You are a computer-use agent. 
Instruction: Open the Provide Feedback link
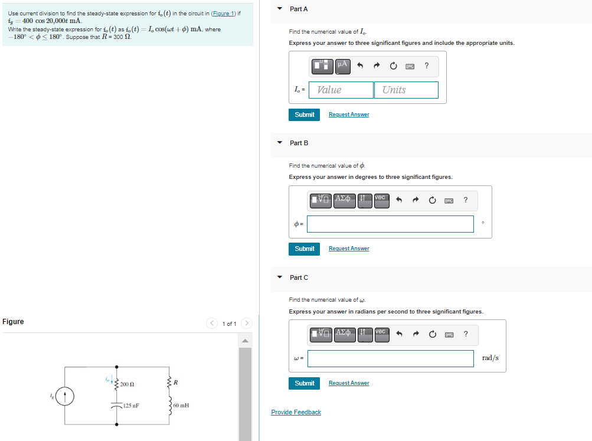(296, 411)
